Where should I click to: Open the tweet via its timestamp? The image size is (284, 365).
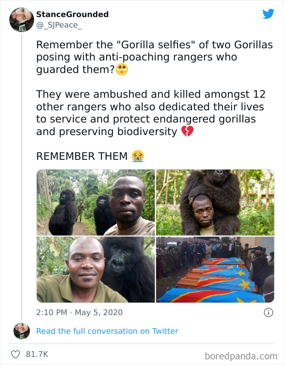click(x=78, y=312)
